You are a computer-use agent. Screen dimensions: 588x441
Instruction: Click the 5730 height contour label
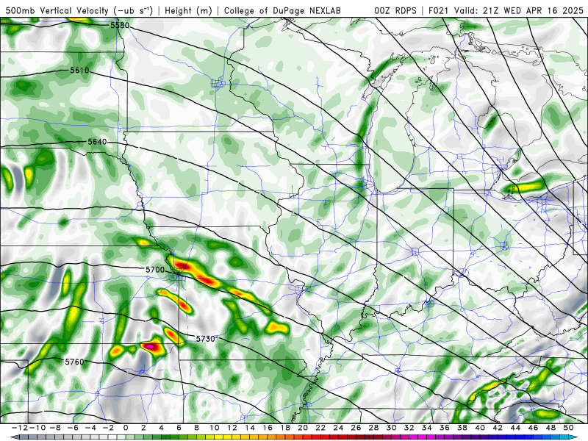[x=206, y=339]
